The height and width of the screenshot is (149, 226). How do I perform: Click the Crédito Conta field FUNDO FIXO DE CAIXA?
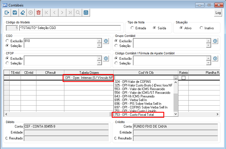coord(175,126)
